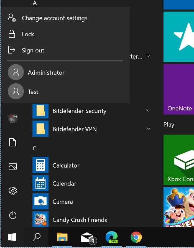Click the letter C section header
This screenshot has width=194, height=248.
coord(35,148)
